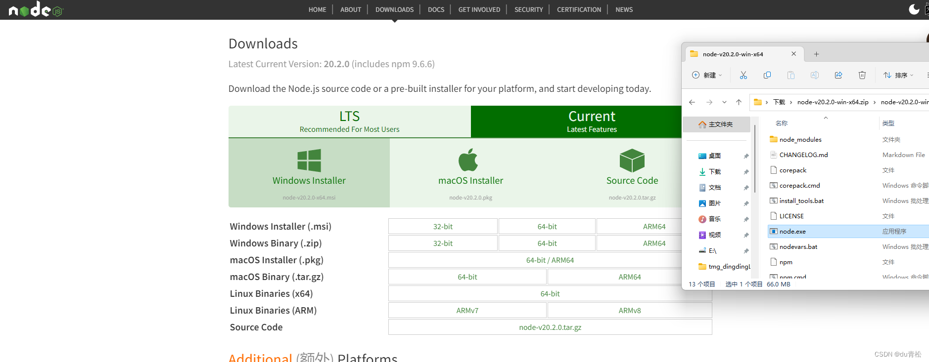Viewport: 929px width, 362px height.
Task: Select 主文件夹 (Home) in Explorer sidebar
Action: click(716, 124)
